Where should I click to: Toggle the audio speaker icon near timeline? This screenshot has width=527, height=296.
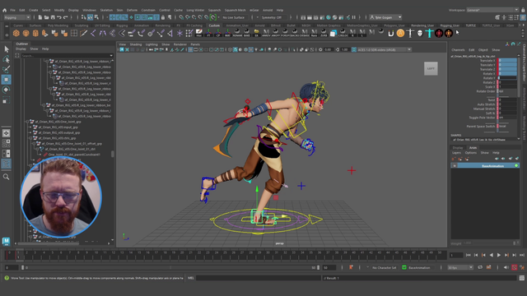506,267
